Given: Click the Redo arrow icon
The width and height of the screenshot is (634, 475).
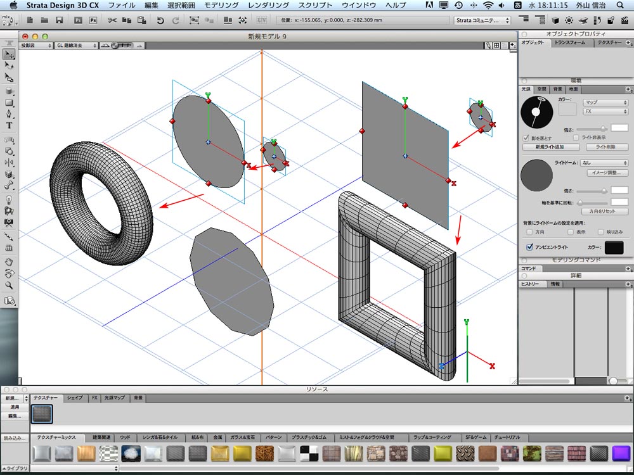Looking at the screenshot, I should (176, 20).
